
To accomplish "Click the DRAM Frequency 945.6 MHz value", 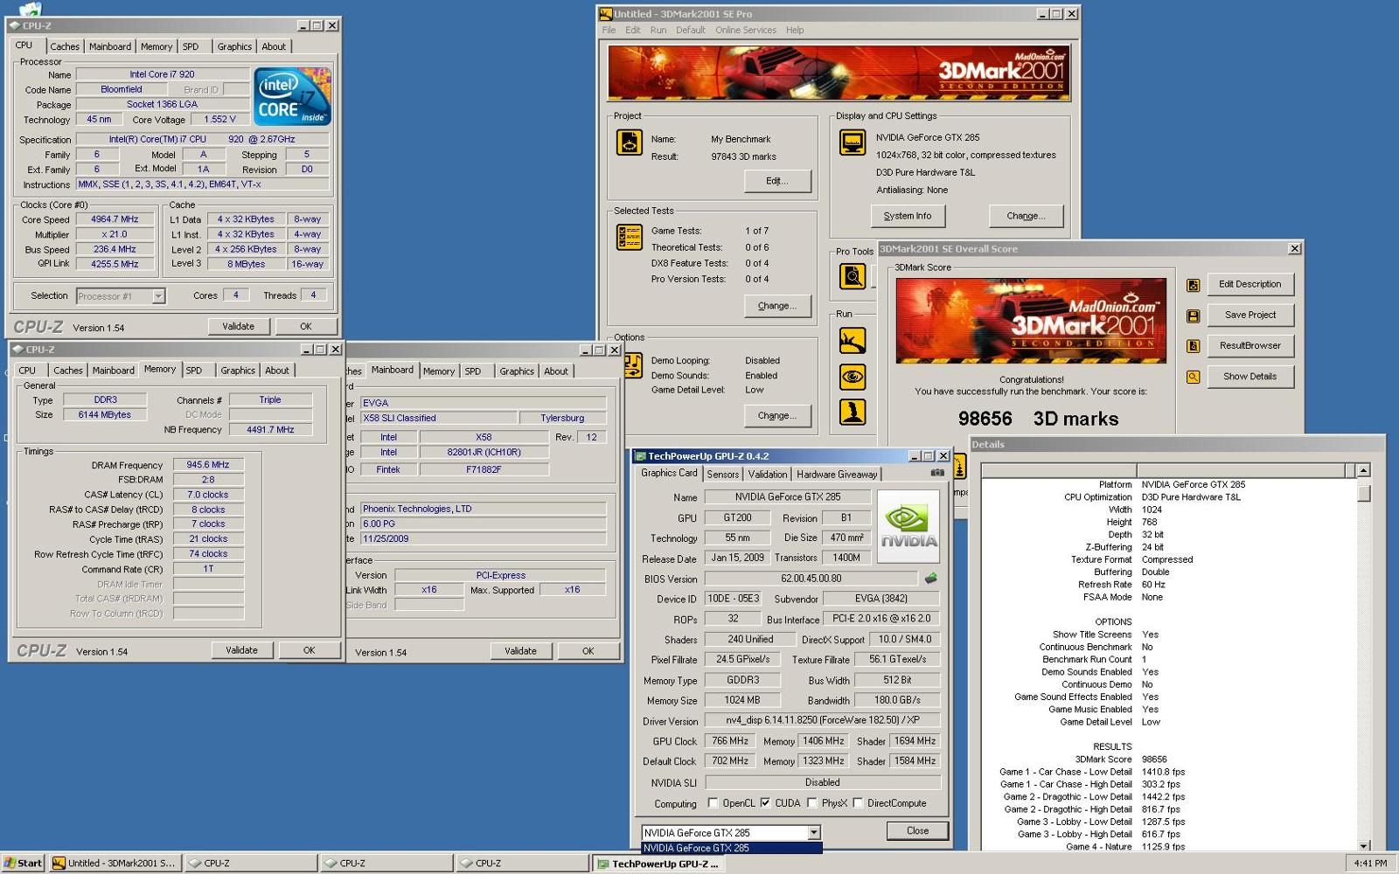I will point(208,465).
